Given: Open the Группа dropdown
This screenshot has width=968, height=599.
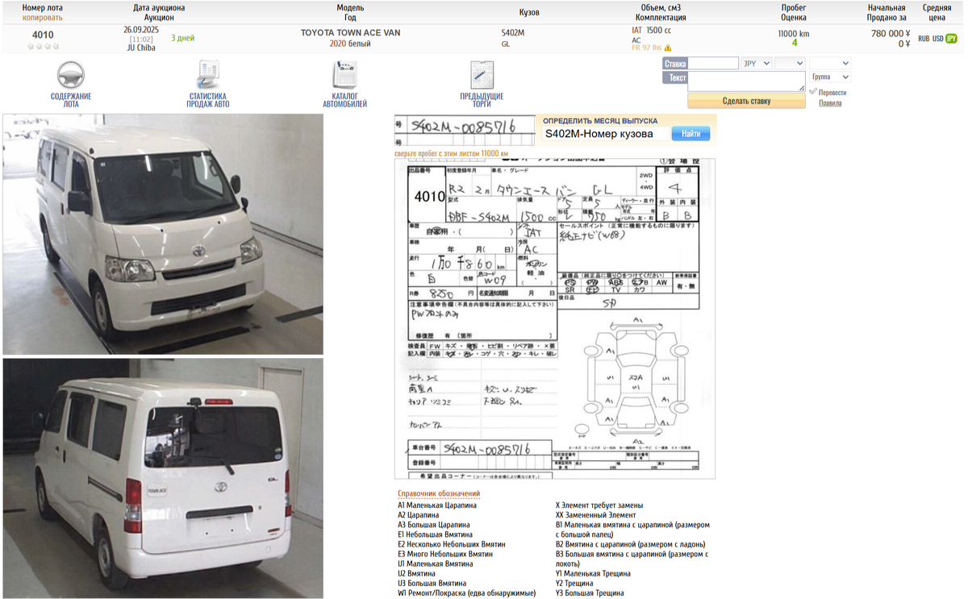Looking at the screenshot, I should pyautogui.click(x=830, y=77).
